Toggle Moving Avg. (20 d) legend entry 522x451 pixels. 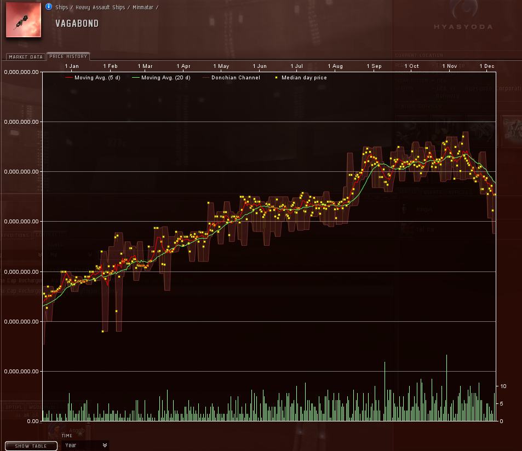pos(162,78)
